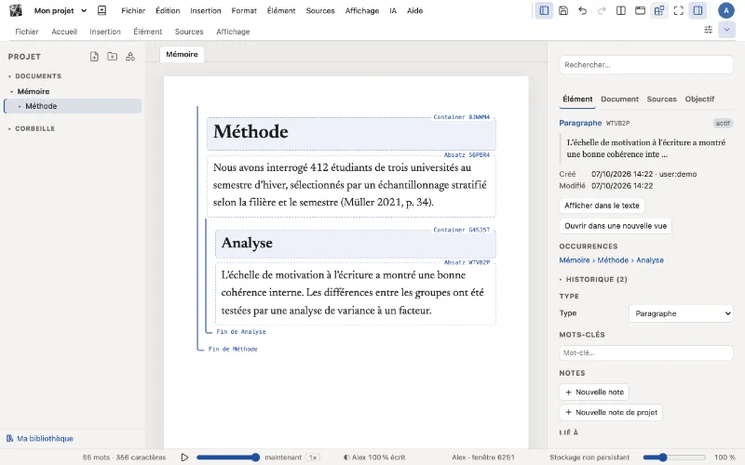
Task: Click the structure tree icon in Projet panel
Action: coord(130,57)
